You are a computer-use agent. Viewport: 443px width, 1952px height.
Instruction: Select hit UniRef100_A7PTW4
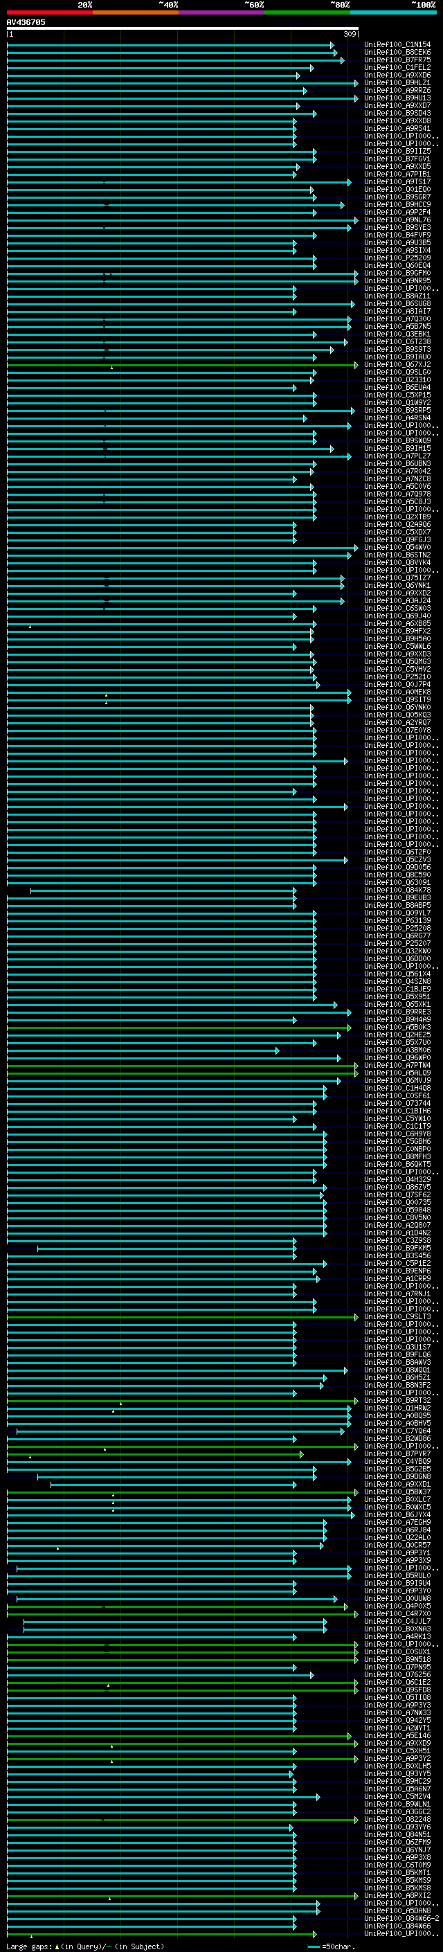(x=397, y=1066)
